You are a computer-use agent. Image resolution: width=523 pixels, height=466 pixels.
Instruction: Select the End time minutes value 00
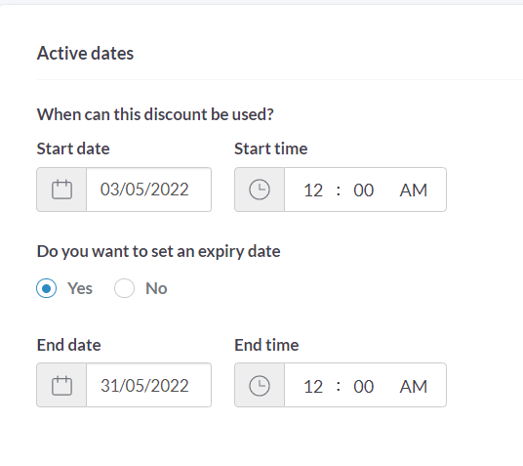pyautogui.click(x=364, y=387)
